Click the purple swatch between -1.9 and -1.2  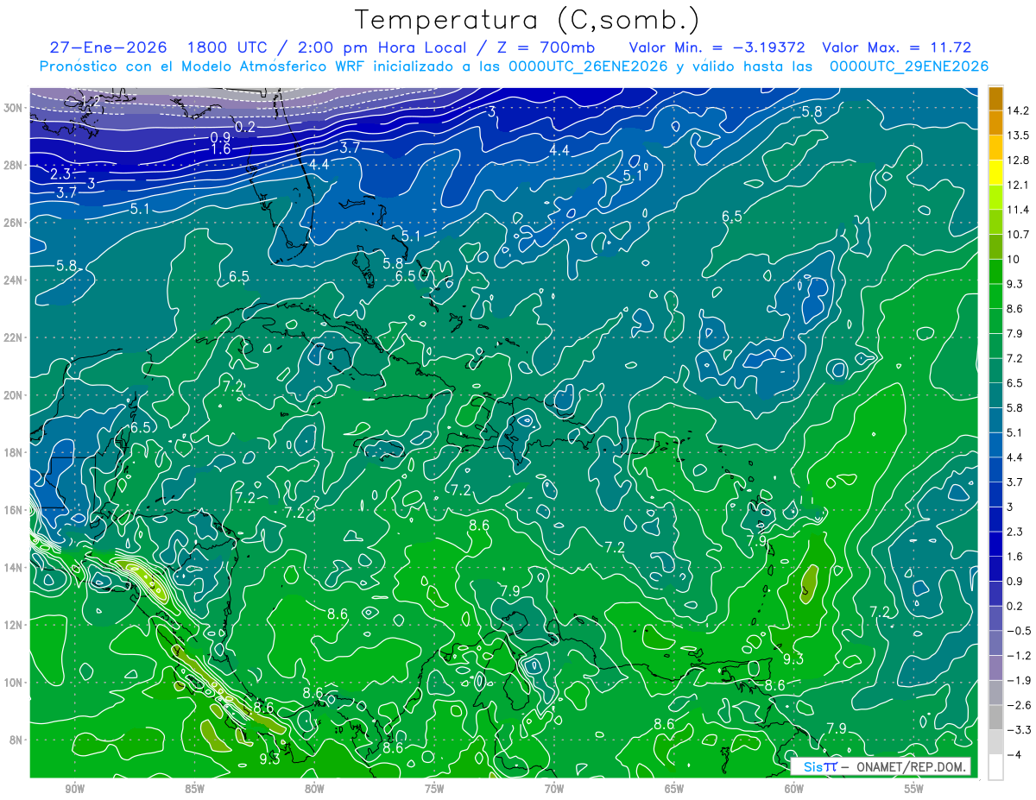pos(995,668)
